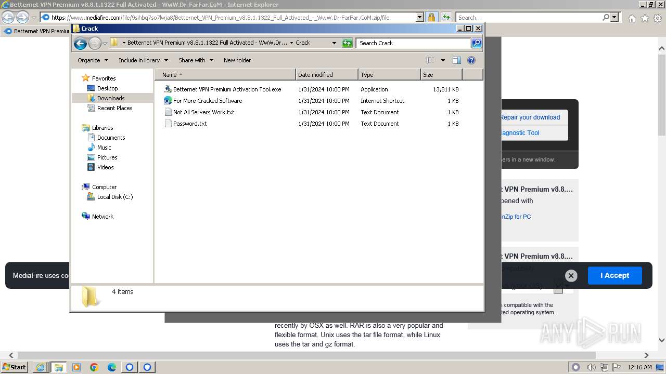Click Network in navigation pane
666x374 pixels.
(103, 217)
